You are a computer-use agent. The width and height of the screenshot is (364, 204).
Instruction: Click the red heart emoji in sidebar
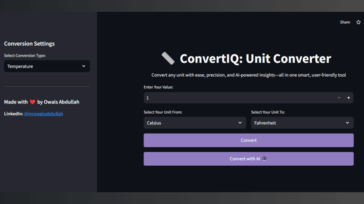pyautogui.click(x=32, y=102)
